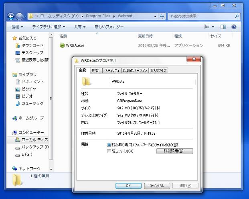
Task: Click the Back navigation arrow in Explorer
Action: pos(11,16)
